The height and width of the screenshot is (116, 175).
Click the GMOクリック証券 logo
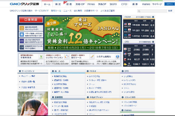pos(24,4)
